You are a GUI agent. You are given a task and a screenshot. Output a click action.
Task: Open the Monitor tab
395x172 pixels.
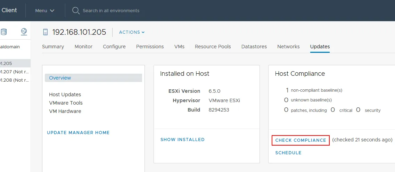tap(83, 47)
